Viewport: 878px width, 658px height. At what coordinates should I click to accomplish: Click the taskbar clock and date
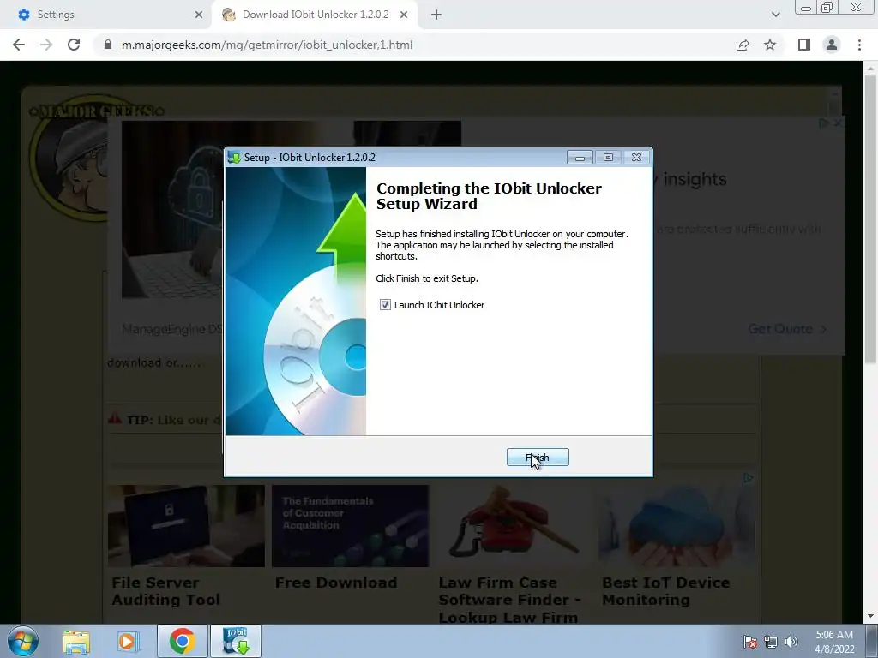(x=834, y=642)
